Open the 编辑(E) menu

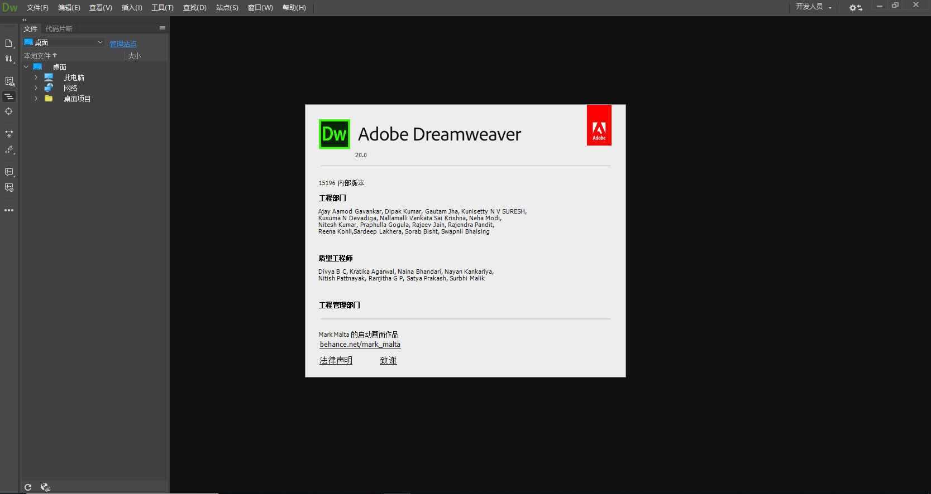tap(69, 8)
